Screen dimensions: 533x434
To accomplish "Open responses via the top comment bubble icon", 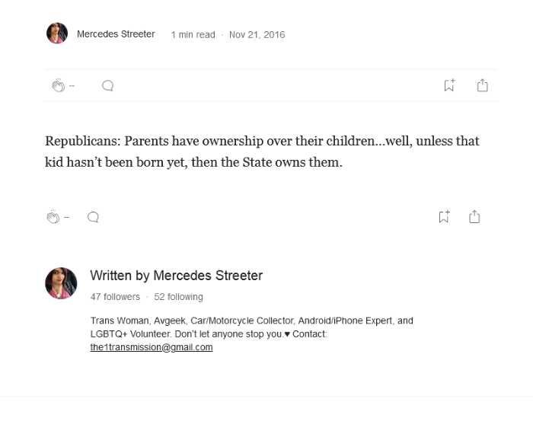I will (107, 86).
